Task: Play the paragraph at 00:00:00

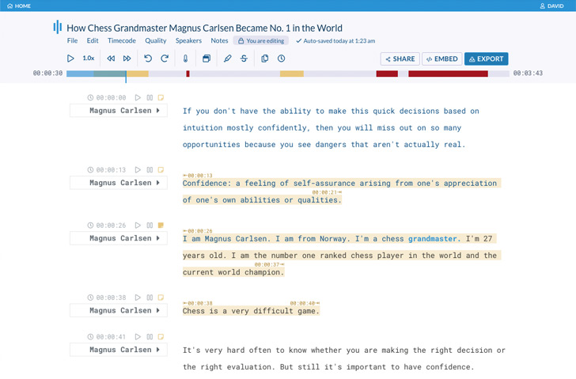Action: tap(138, 97)
